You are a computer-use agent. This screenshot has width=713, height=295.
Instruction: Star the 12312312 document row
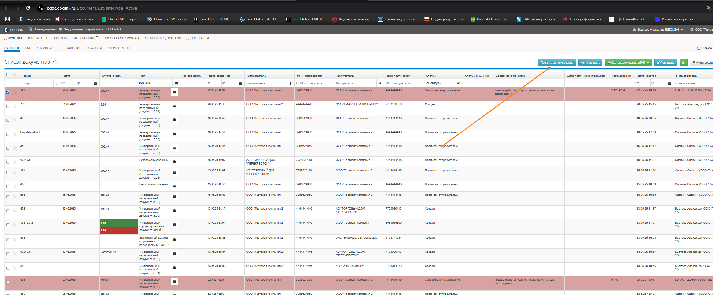point(14,225)
